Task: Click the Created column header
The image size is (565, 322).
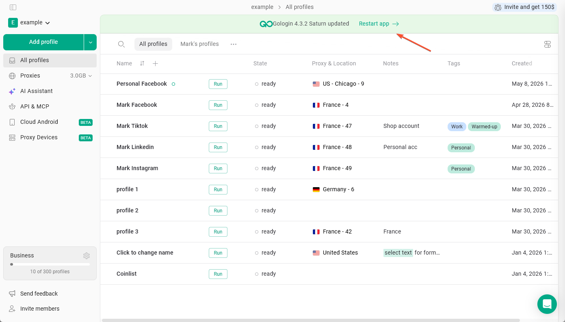Action: [x=522, y=63]
